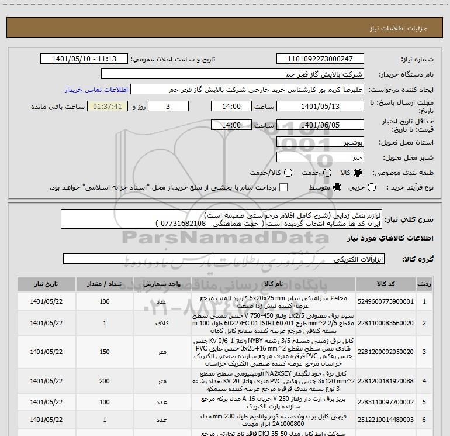Click the page header جزئیات اطلاعات نیاز
This screenshot has width=450, height=436.
coord(399,28)
